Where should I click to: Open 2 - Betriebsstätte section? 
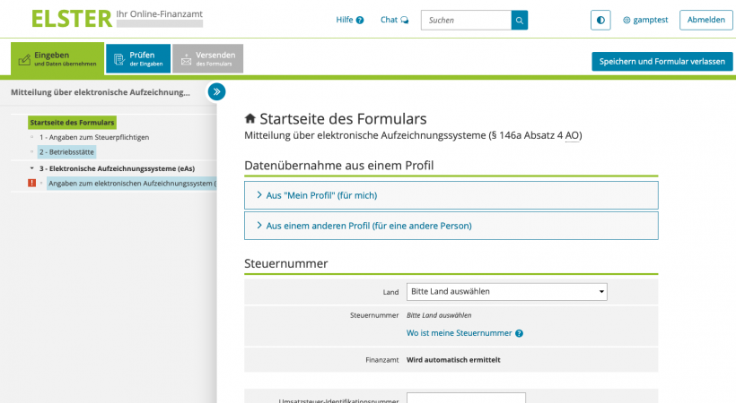pyautogui.click(x=66, y=152)
